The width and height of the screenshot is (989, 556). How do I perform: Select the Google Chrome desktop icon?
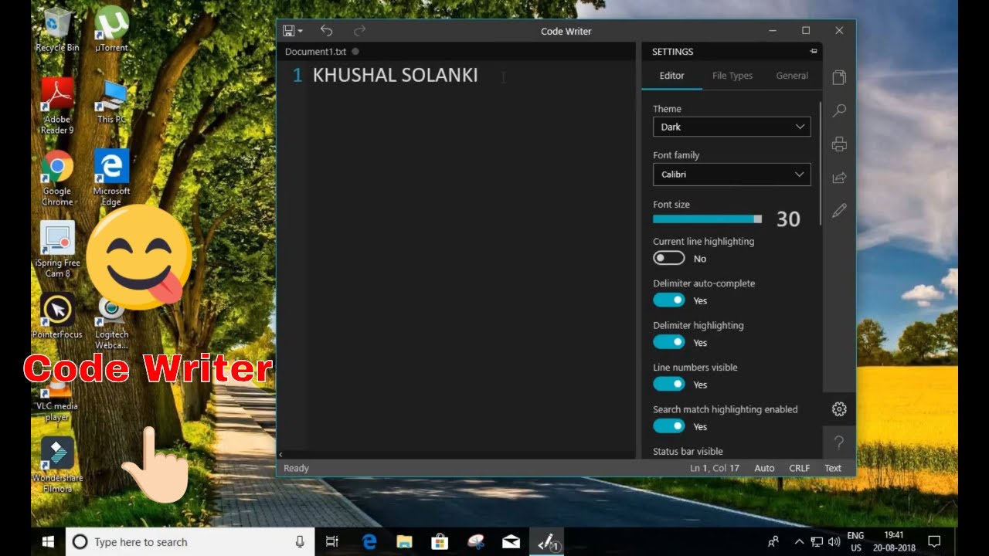coord(57,178)
